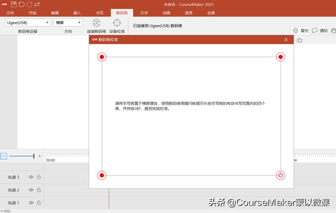Image resolution: width=336 pixels, height=213 pixels.
Task: Open the 通知 notifications panel
Action: click(x=320, y=31)
